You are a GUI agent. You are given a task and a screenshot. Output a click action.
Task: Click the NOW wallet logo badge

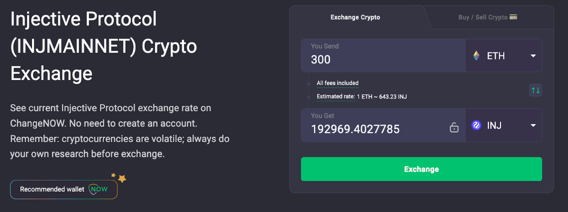98,189
